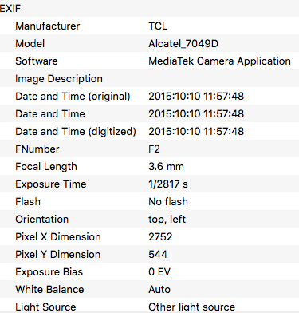Screen dimensions: 299x313
Task: Click the Software row label
Action: [37, 61]
